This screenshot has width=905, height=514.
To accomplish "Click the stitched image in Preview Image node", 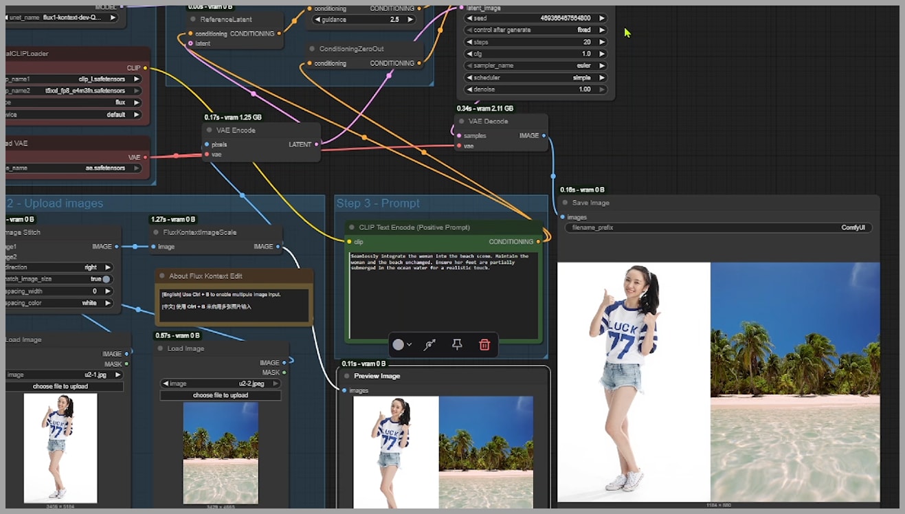I will pos(443,452).
